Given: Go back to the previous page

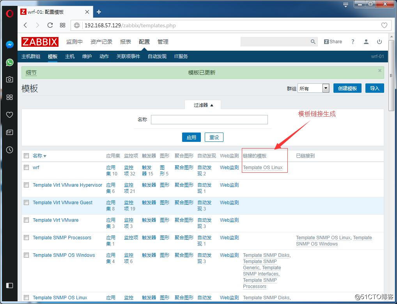Looking at the screenshot, I should [x=25, y=25].
